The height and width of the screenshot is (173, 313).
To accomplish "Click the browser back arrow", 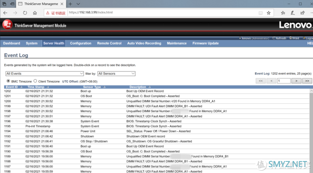I will (x=6, y=13).
